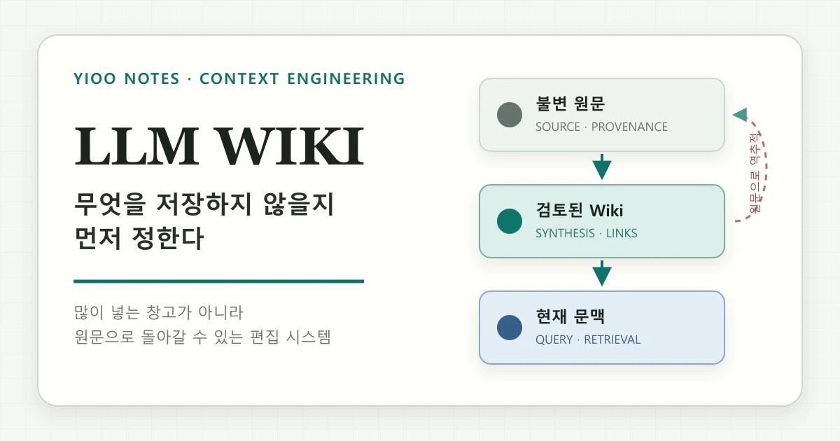Click the down arrow below 불변 원문 card
This screenshot has width=840, height=441.
pyautogui.click(x=601, y=167)
